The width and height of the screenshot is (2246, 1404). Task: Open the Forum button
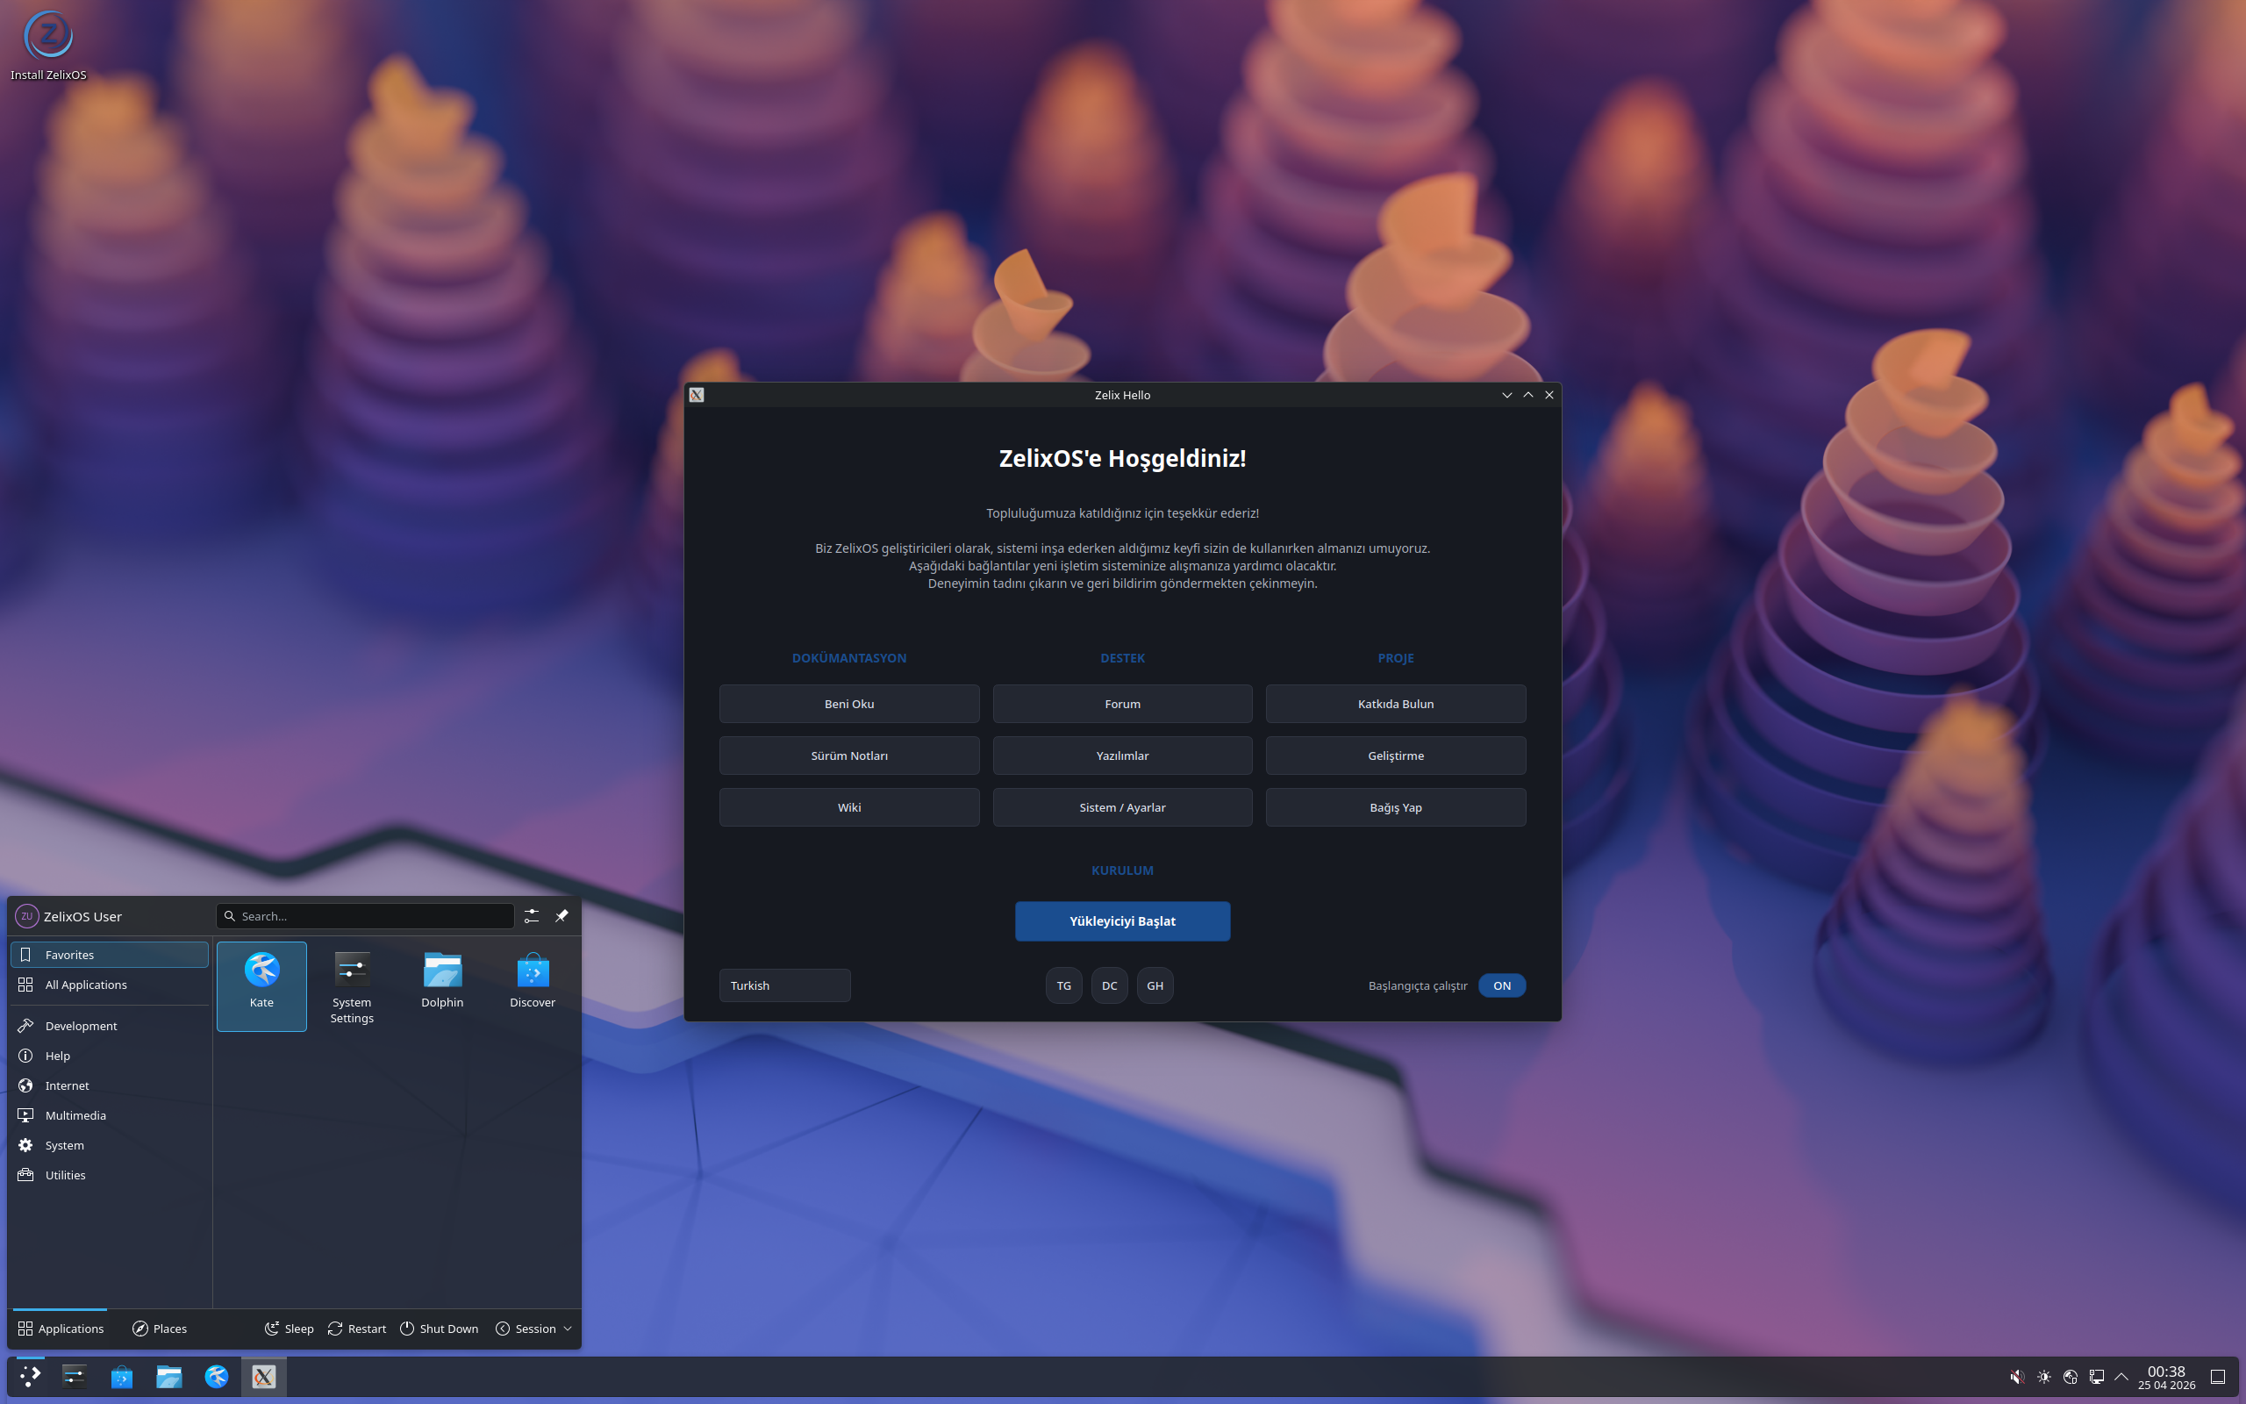1122,704
